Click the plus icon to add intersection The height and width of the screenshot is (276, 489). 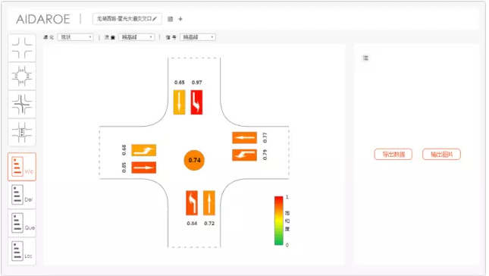[180, 19]
